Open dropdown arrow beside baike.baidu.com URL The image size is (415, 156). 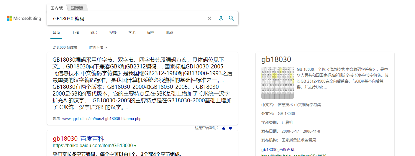coord(135,146)
